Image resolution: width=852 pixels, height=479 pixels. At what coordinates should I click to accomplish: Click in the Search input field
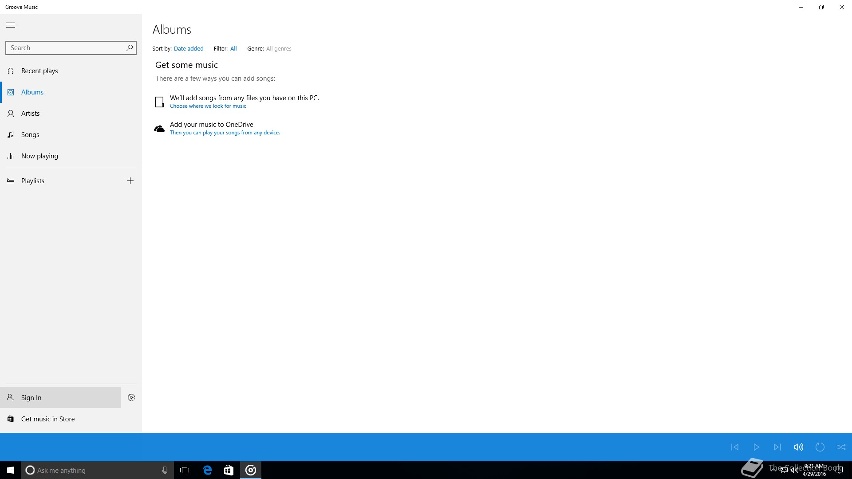point(71,48)
